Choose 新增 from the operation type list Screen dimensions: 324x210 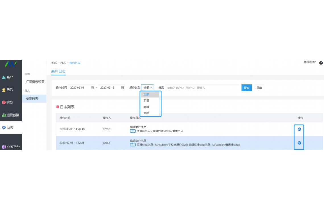point(146,101)
